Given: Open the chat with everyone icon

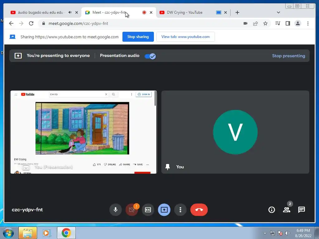Looking at the screenshot, I should click(x=302, y=209).
